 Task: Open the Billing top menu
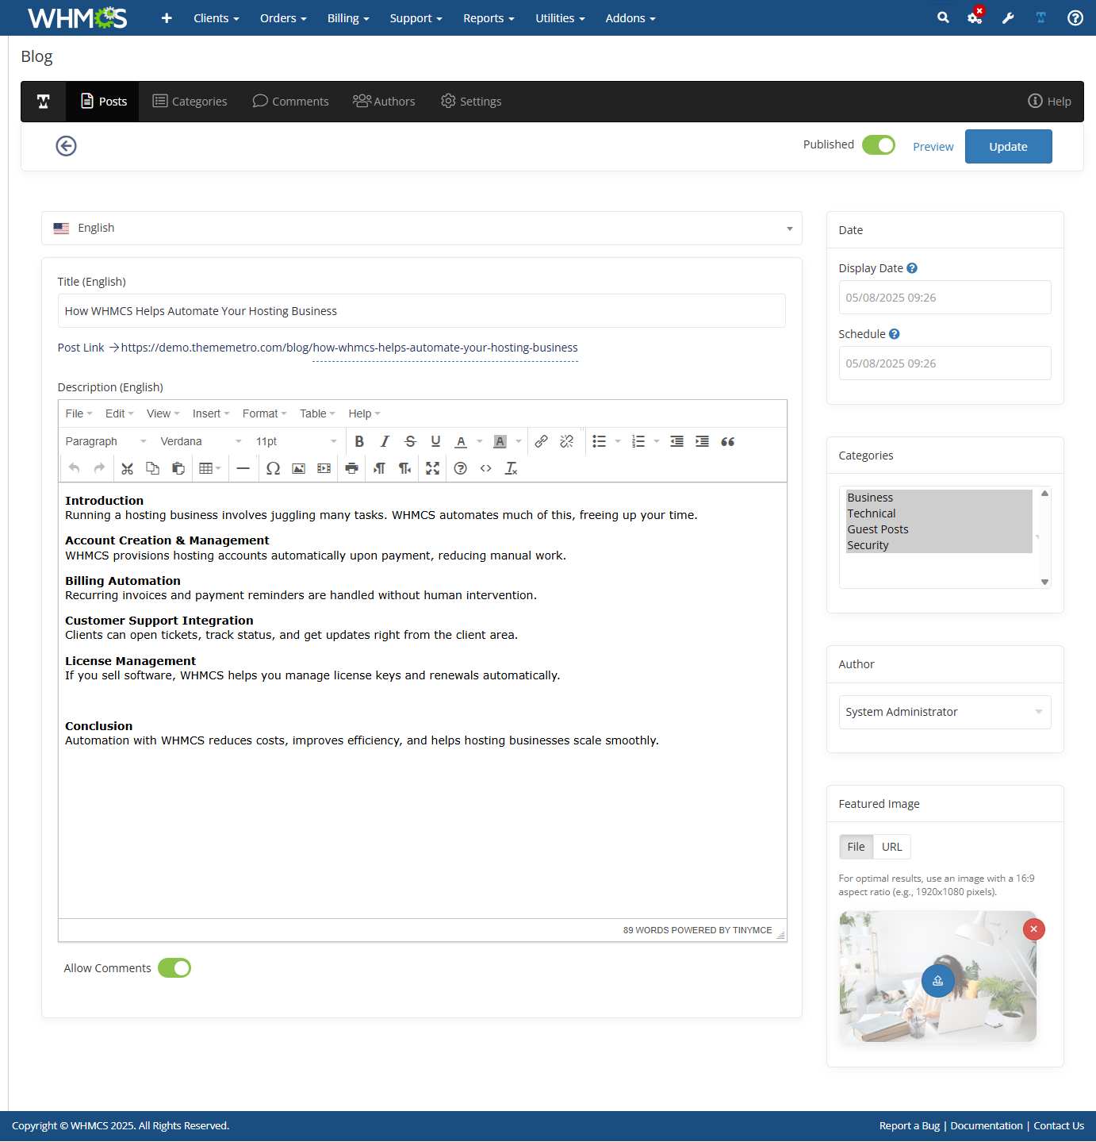point(348,17)
